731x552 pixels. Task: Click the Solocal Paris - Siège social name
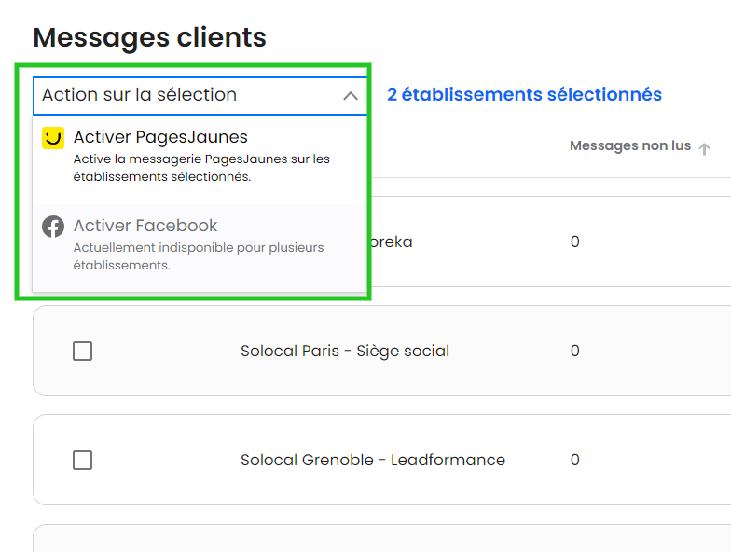(345, 351)
